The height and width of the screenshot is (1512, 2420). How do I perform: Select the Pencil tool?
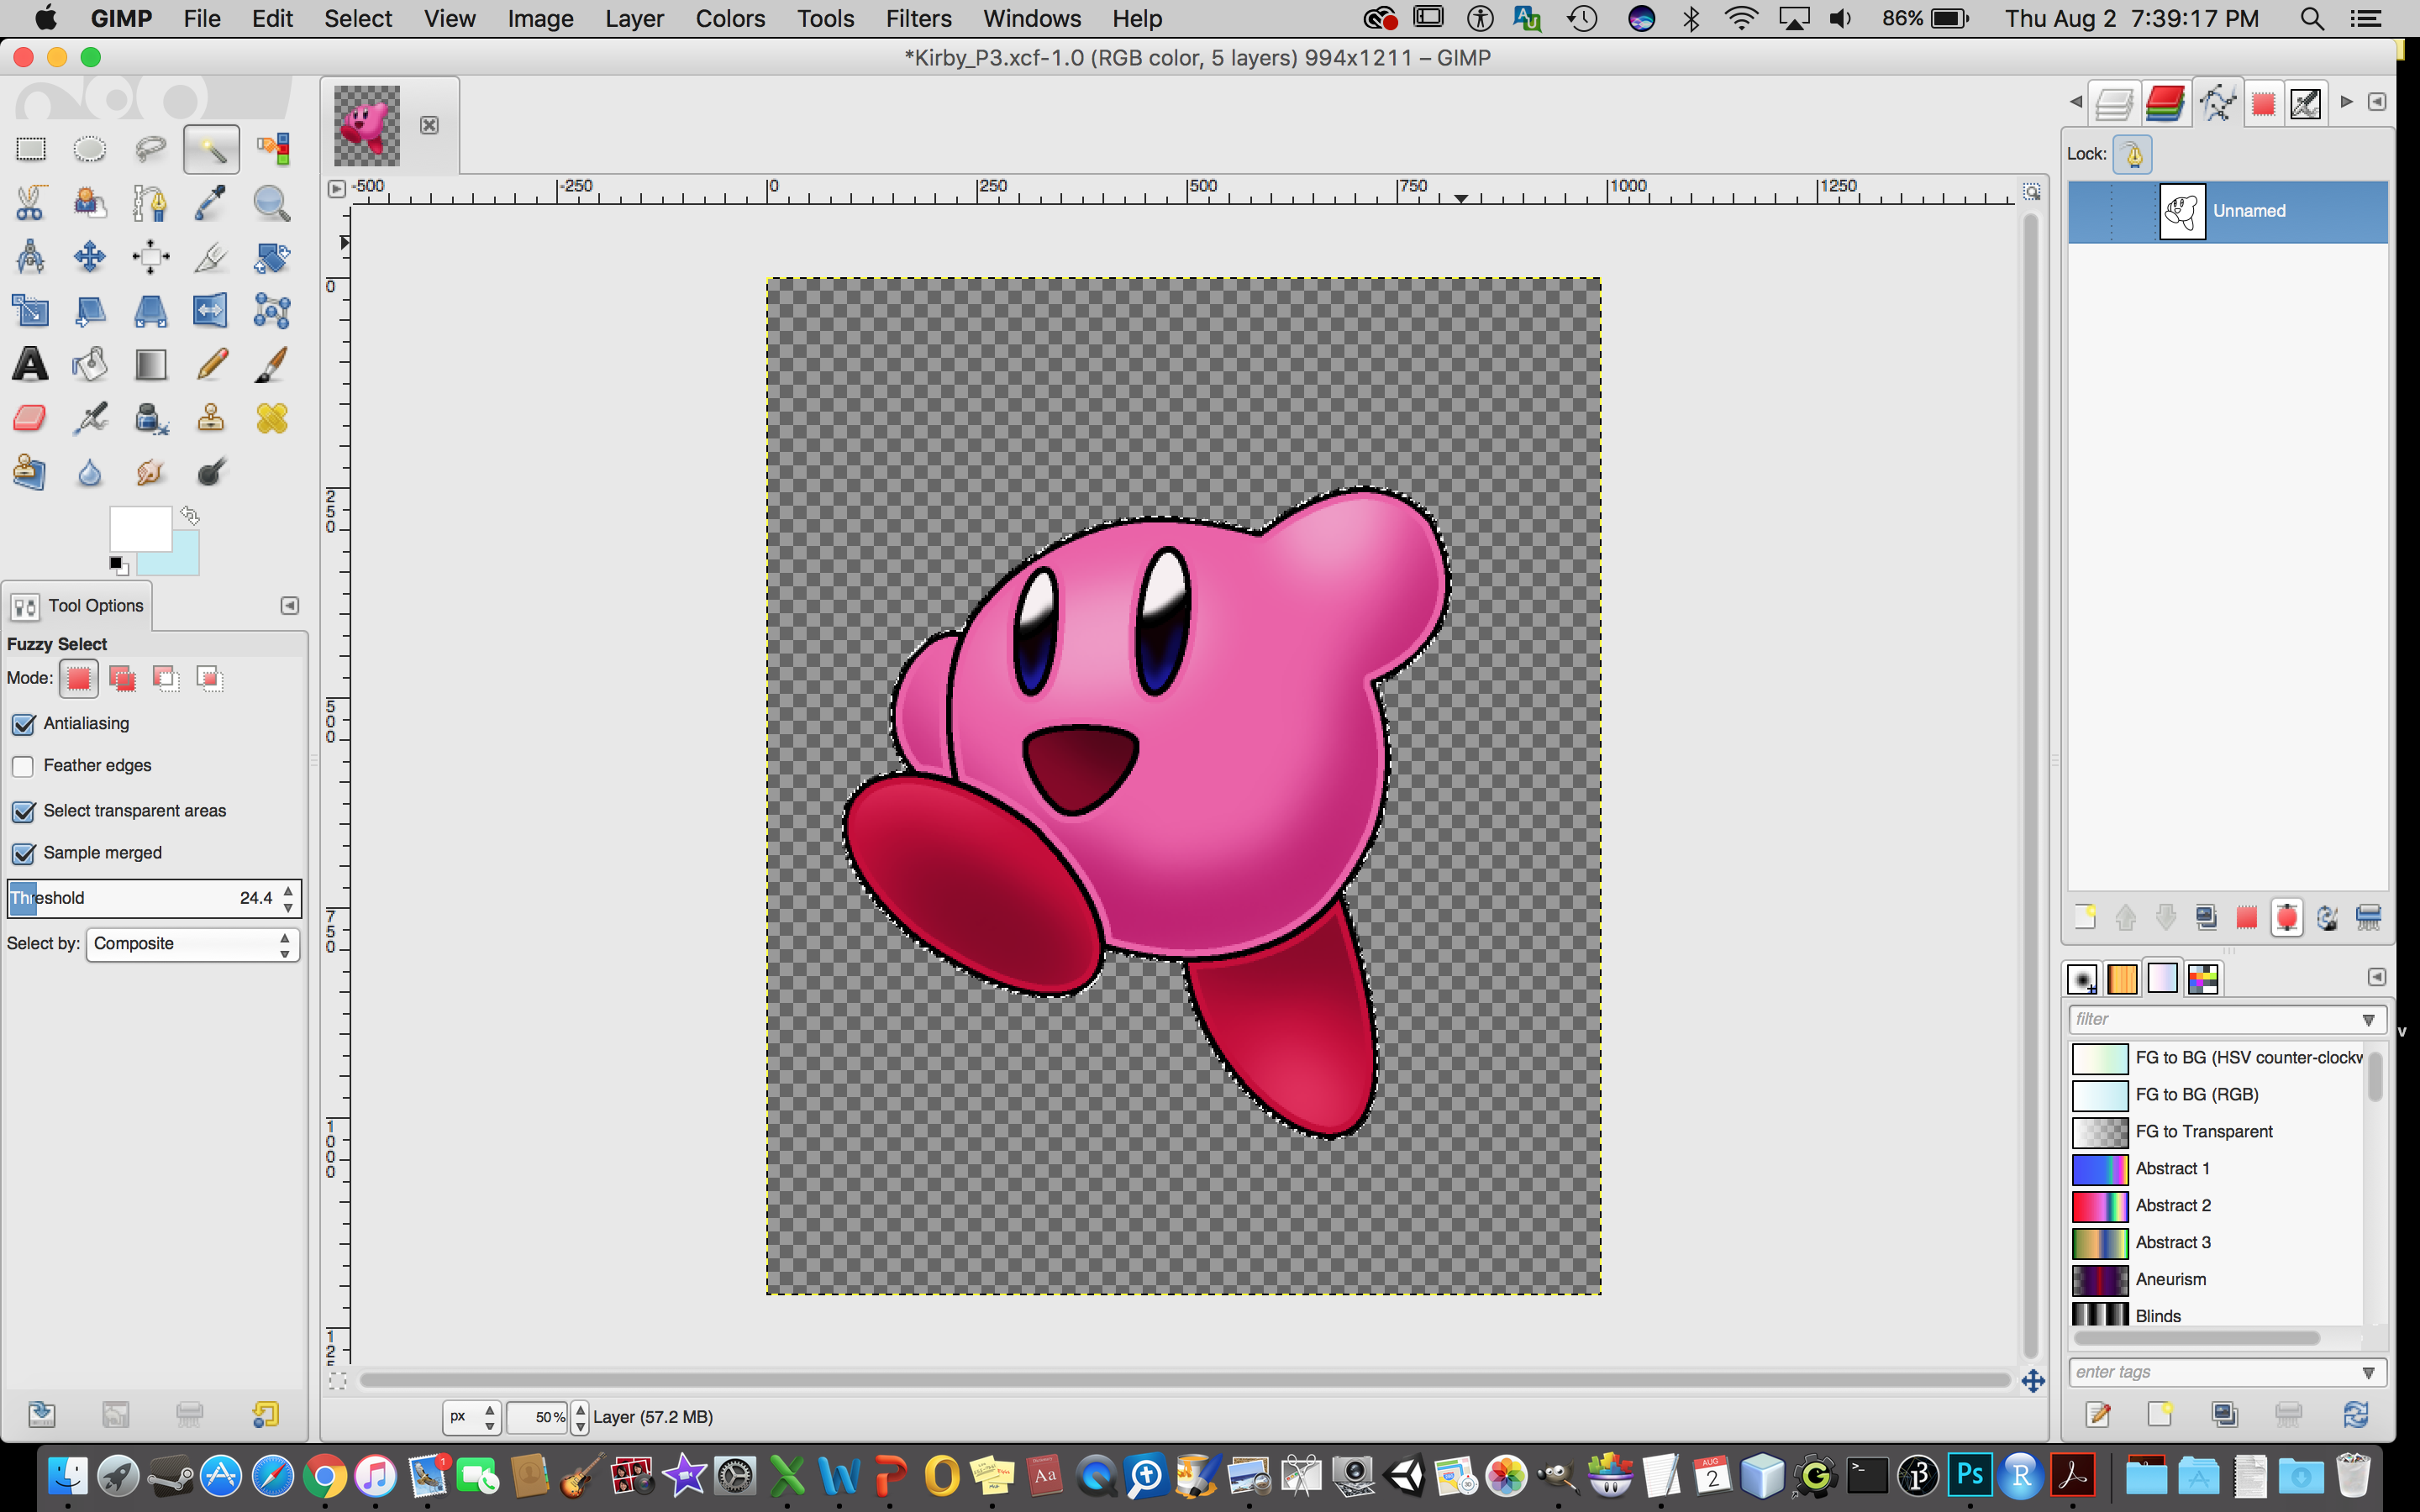(x=211, y=364)
